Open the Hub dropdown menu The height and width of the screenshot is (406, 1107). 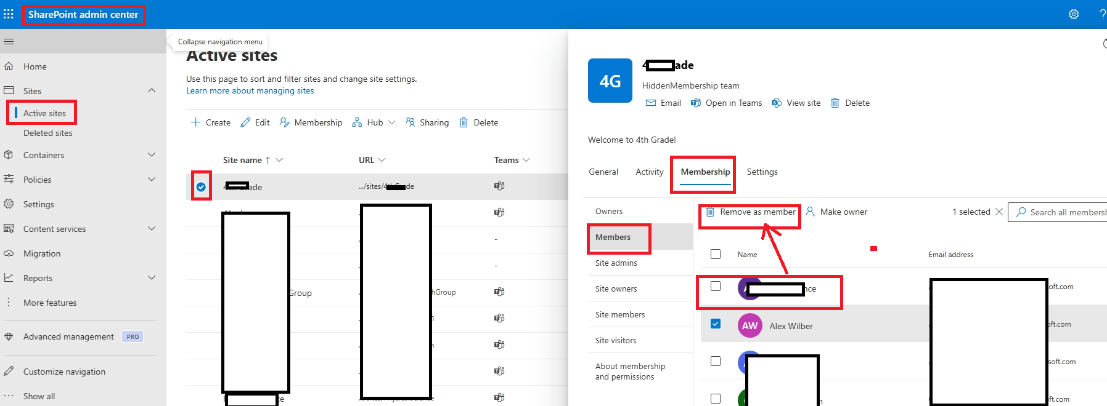click(374, 122)
